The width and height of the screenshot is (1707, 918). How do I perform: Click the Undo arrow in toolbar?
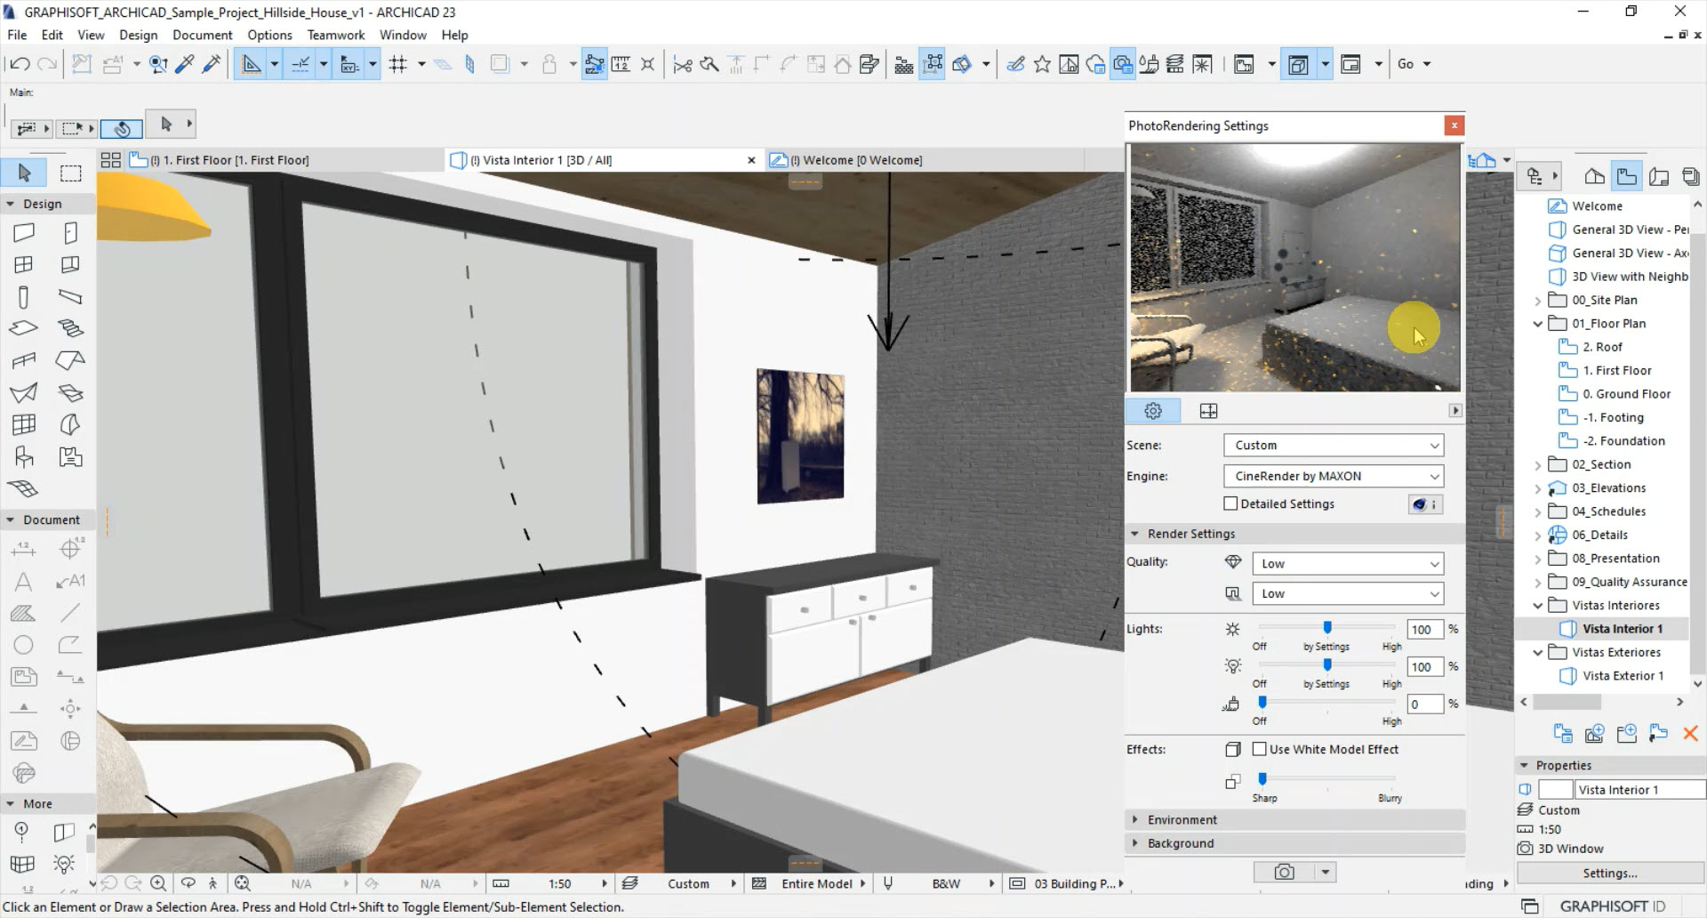click(x=20, y=64)
